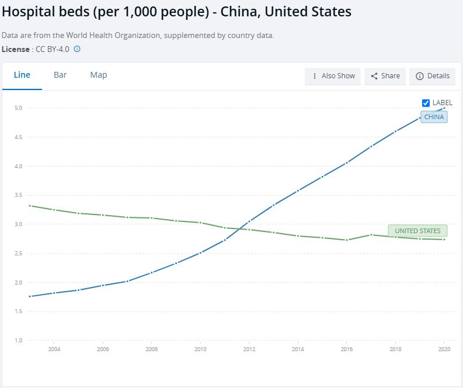Open the Also Show dropdown
Screen dimensions: 463x388
333,76
